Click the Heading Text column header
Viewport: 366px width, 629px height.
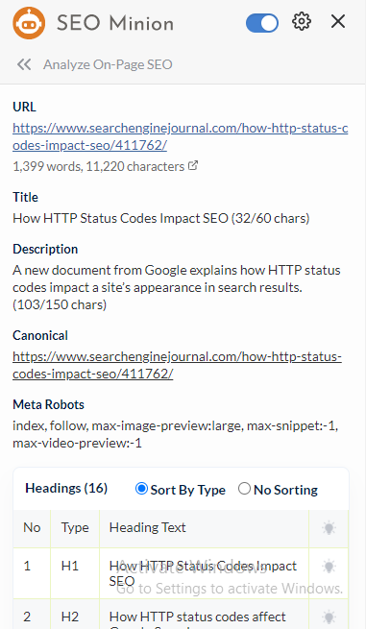pyautogui.click(x=147, y=527)
